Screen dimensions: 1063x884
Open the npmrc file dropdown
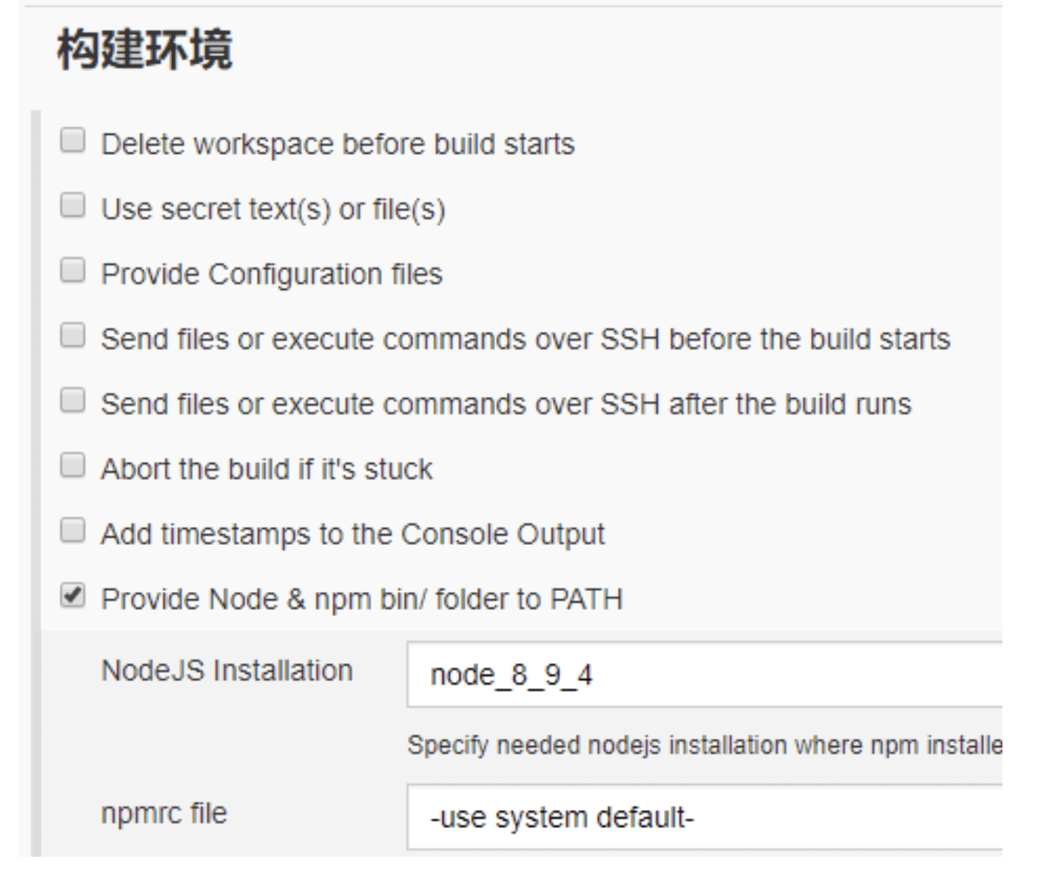click(x=704, y=817)
